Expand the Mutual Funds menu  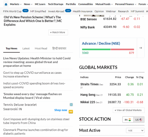click(x=104, y=4)
